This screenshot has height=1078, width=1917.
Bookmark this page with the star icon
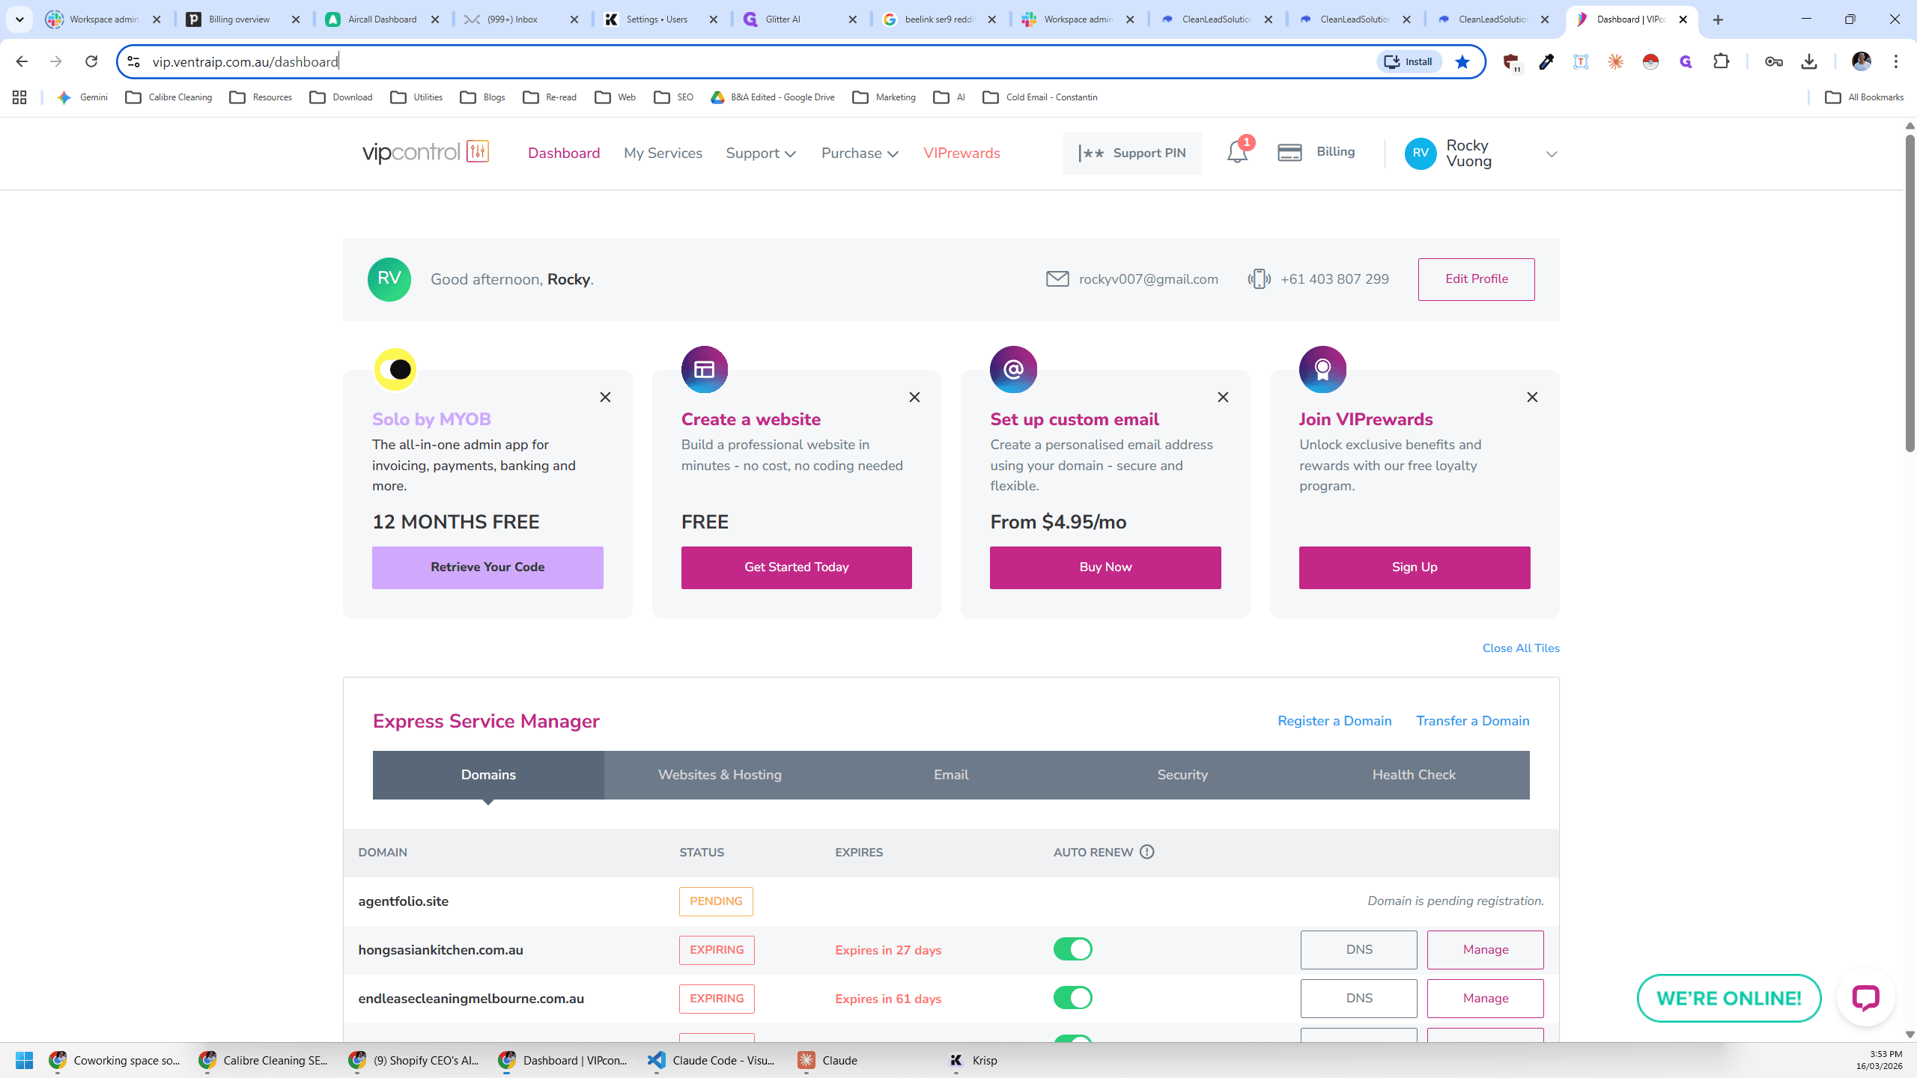pos(1462,61)
